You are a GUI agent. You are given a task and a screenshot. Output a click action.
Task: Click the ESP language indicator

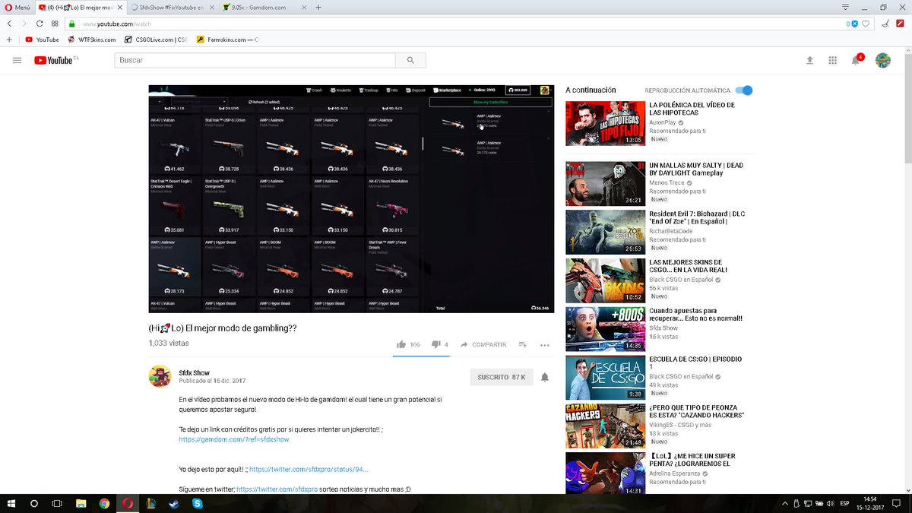click(844, 503)
